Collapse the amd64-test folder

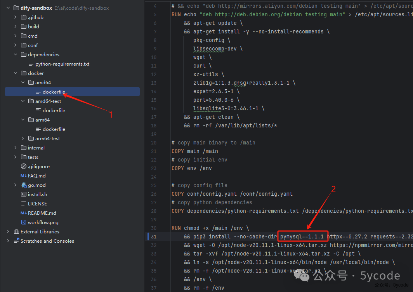[x=23, y=101]
